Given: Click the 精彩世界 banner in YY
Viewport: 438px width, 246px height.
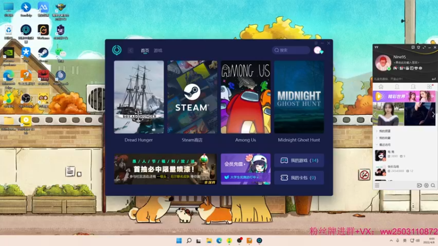Looking at the screenshot, I should pos(404,97).
